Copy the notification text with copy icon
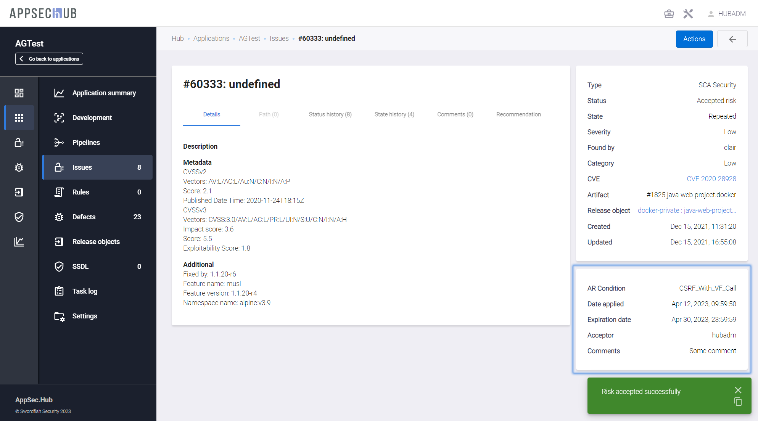Image resolution: width=758 pixels, height=421 pixels. coord(738,402)
